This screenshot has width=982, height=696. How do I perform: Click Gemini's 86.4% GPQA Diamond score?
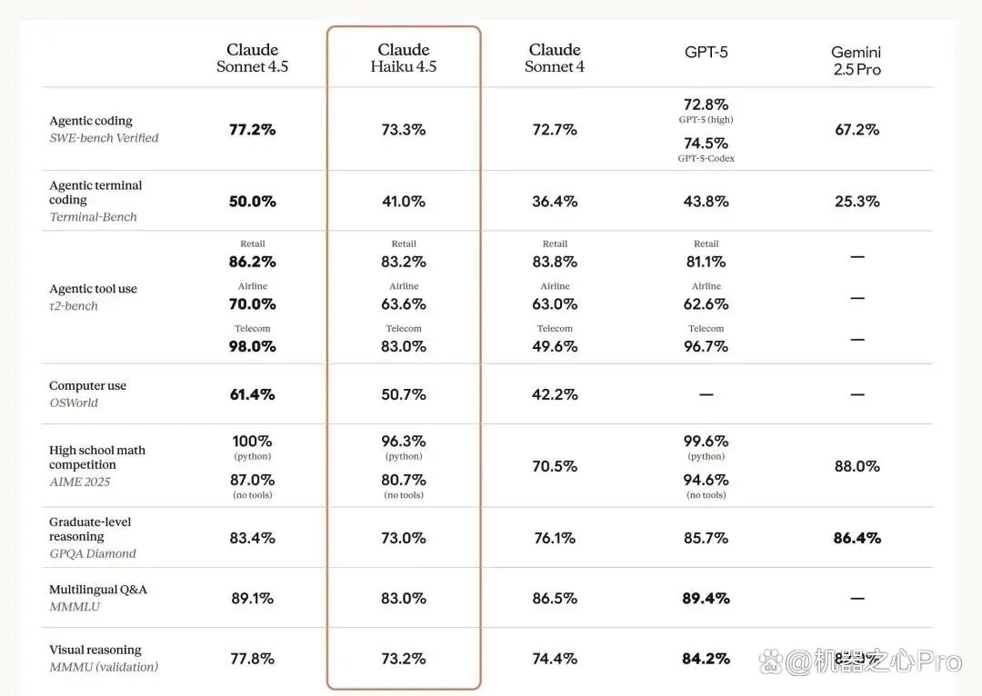click(x=857, y=538)
